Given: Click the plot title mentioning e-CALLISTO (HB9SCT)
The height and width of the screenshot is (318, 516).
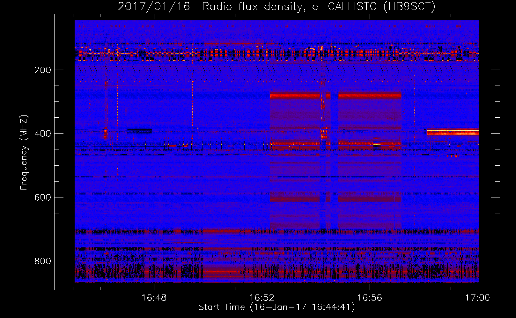Looking at the screenshot, I should 276,6.
